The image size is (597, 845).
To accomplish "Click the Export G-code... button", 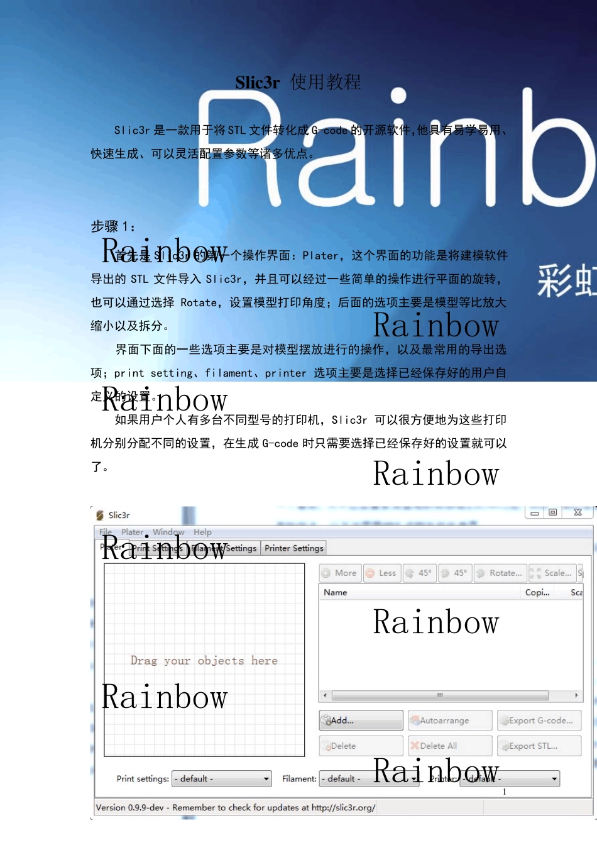I will 539,721.
